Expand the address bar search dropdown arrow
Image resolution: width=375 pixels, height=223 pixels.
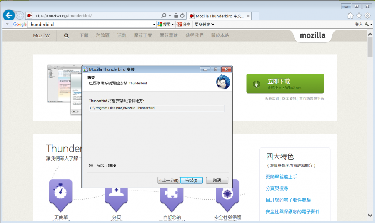(x=170, y=16)
